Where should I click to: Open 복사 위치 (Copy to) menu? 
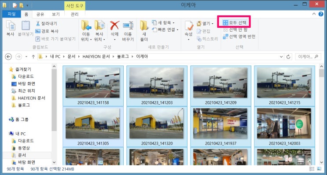[x=99, y=31]
